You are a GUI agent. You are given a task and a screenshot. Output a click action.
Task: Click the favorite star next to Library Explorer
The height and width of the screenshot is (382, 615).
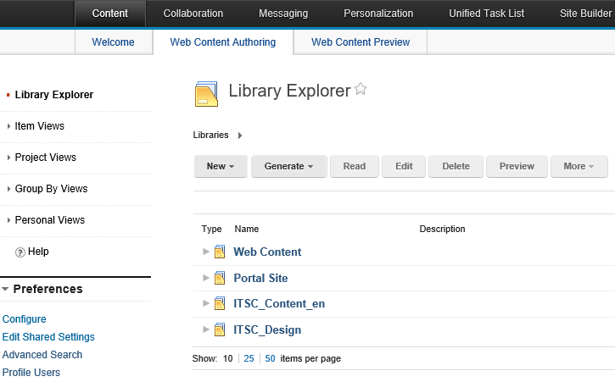click(361, 89)
